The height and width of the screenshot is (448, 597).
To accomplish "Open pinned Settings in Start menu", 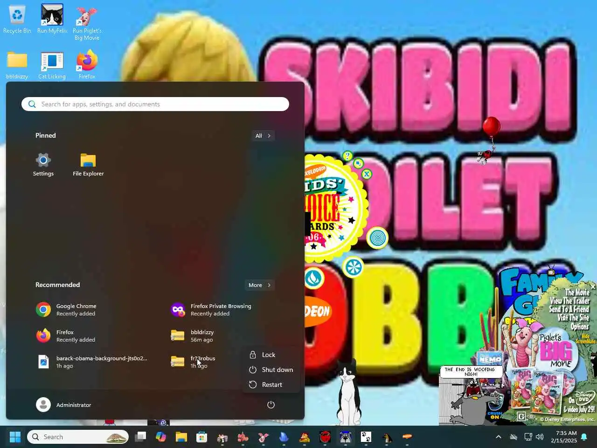I will tap(43, 165).
